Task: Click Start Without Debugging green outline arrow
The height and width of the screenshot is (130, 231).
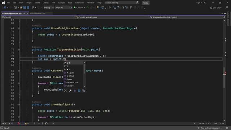Action: pos(87,7)
